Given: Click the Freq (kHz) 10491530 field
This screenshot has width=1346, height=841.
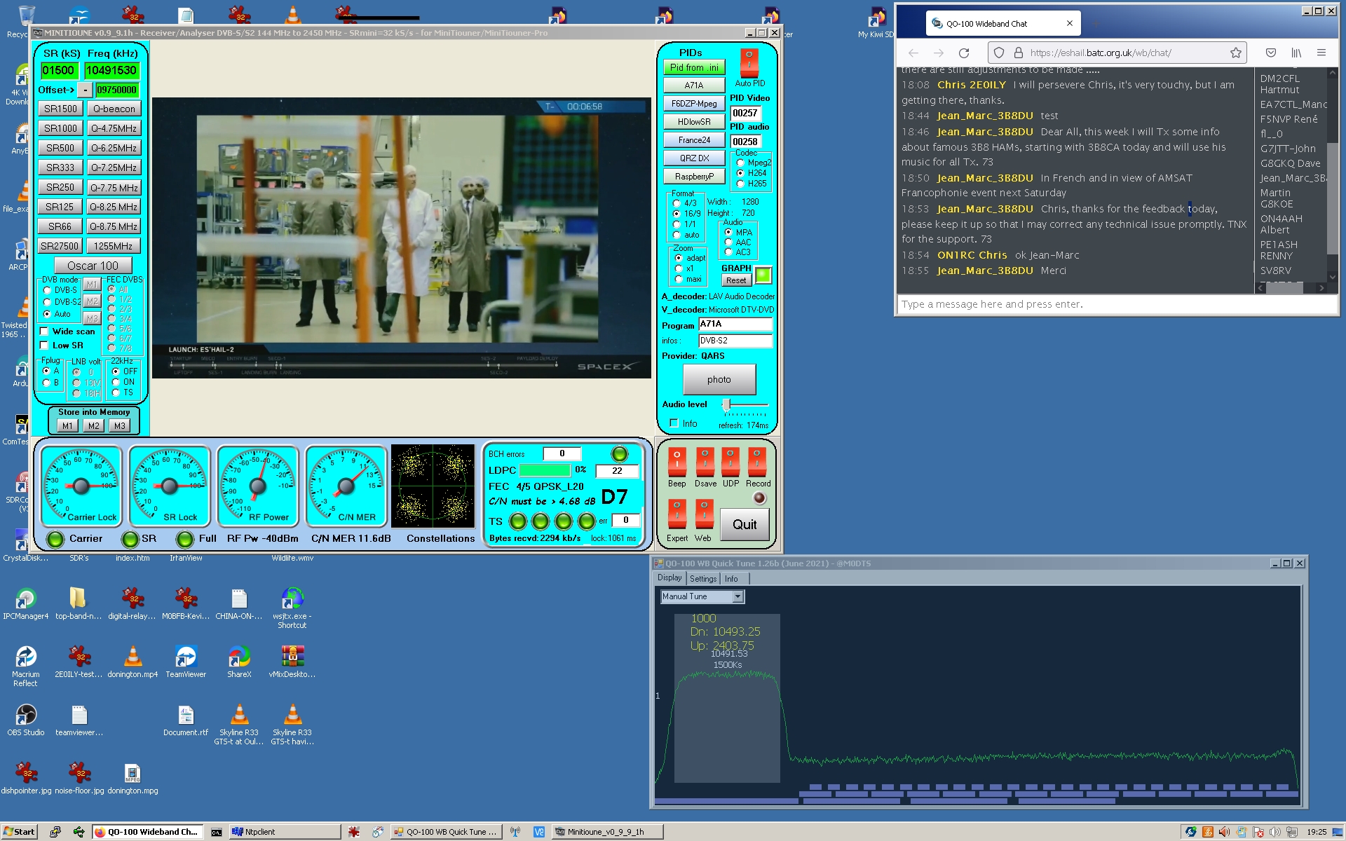Looking at the screenshot, I should tap(111, 70).
